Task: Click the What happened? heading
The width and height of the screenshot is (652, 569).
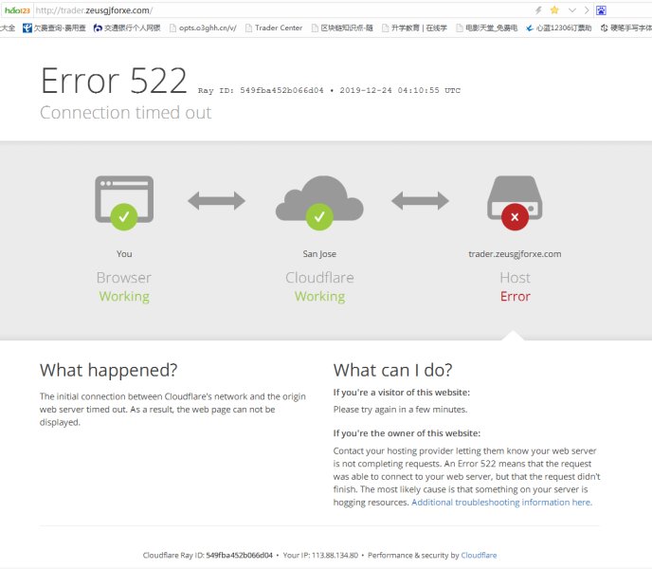Action: click(x=109, y=370)
